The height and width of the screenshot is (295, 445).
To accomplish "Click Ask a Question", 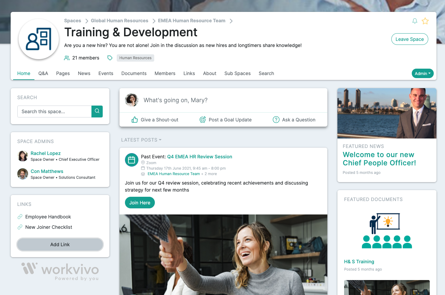I will [x=294, y=120].
